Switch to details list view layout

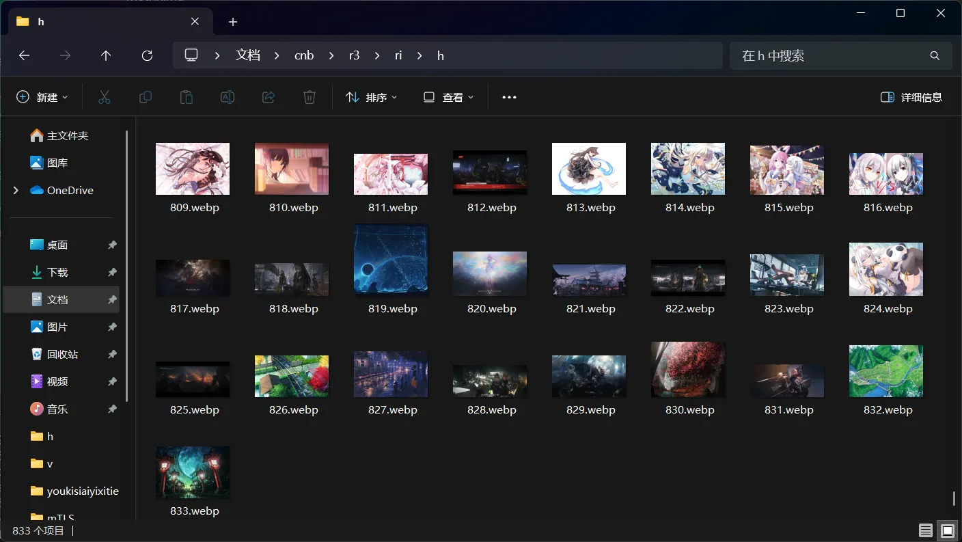click(925, 530)
